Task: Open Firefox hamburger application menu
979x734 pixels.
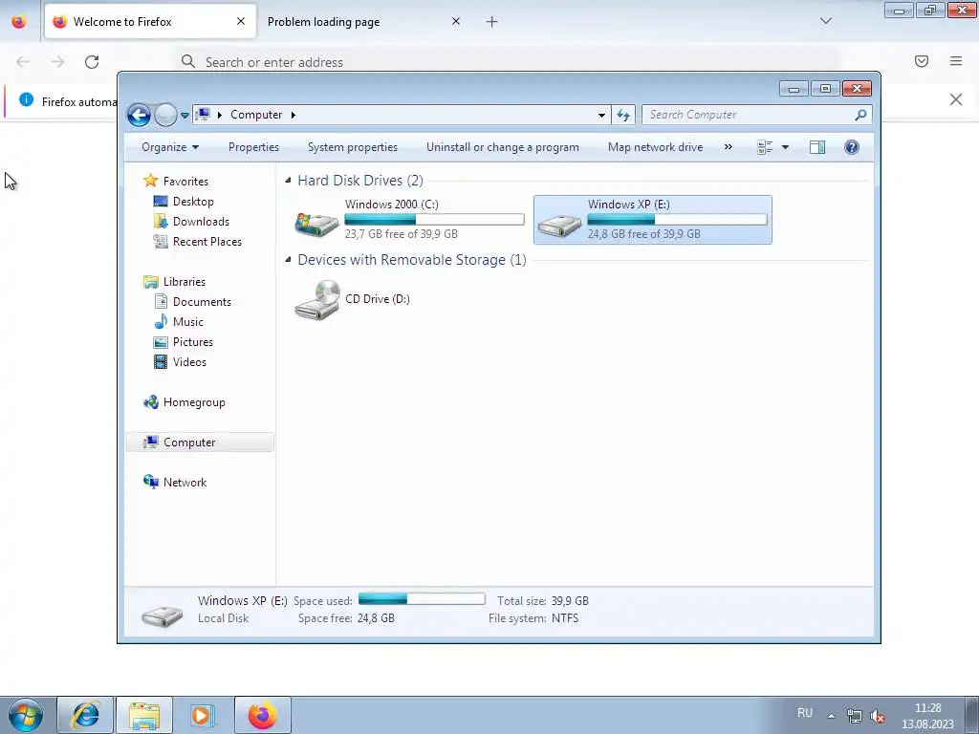Action: pos(956,61)
